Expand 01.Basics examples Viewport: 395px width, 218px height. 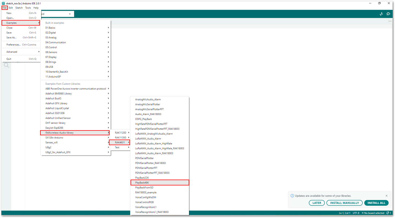(x=76, y=28)
